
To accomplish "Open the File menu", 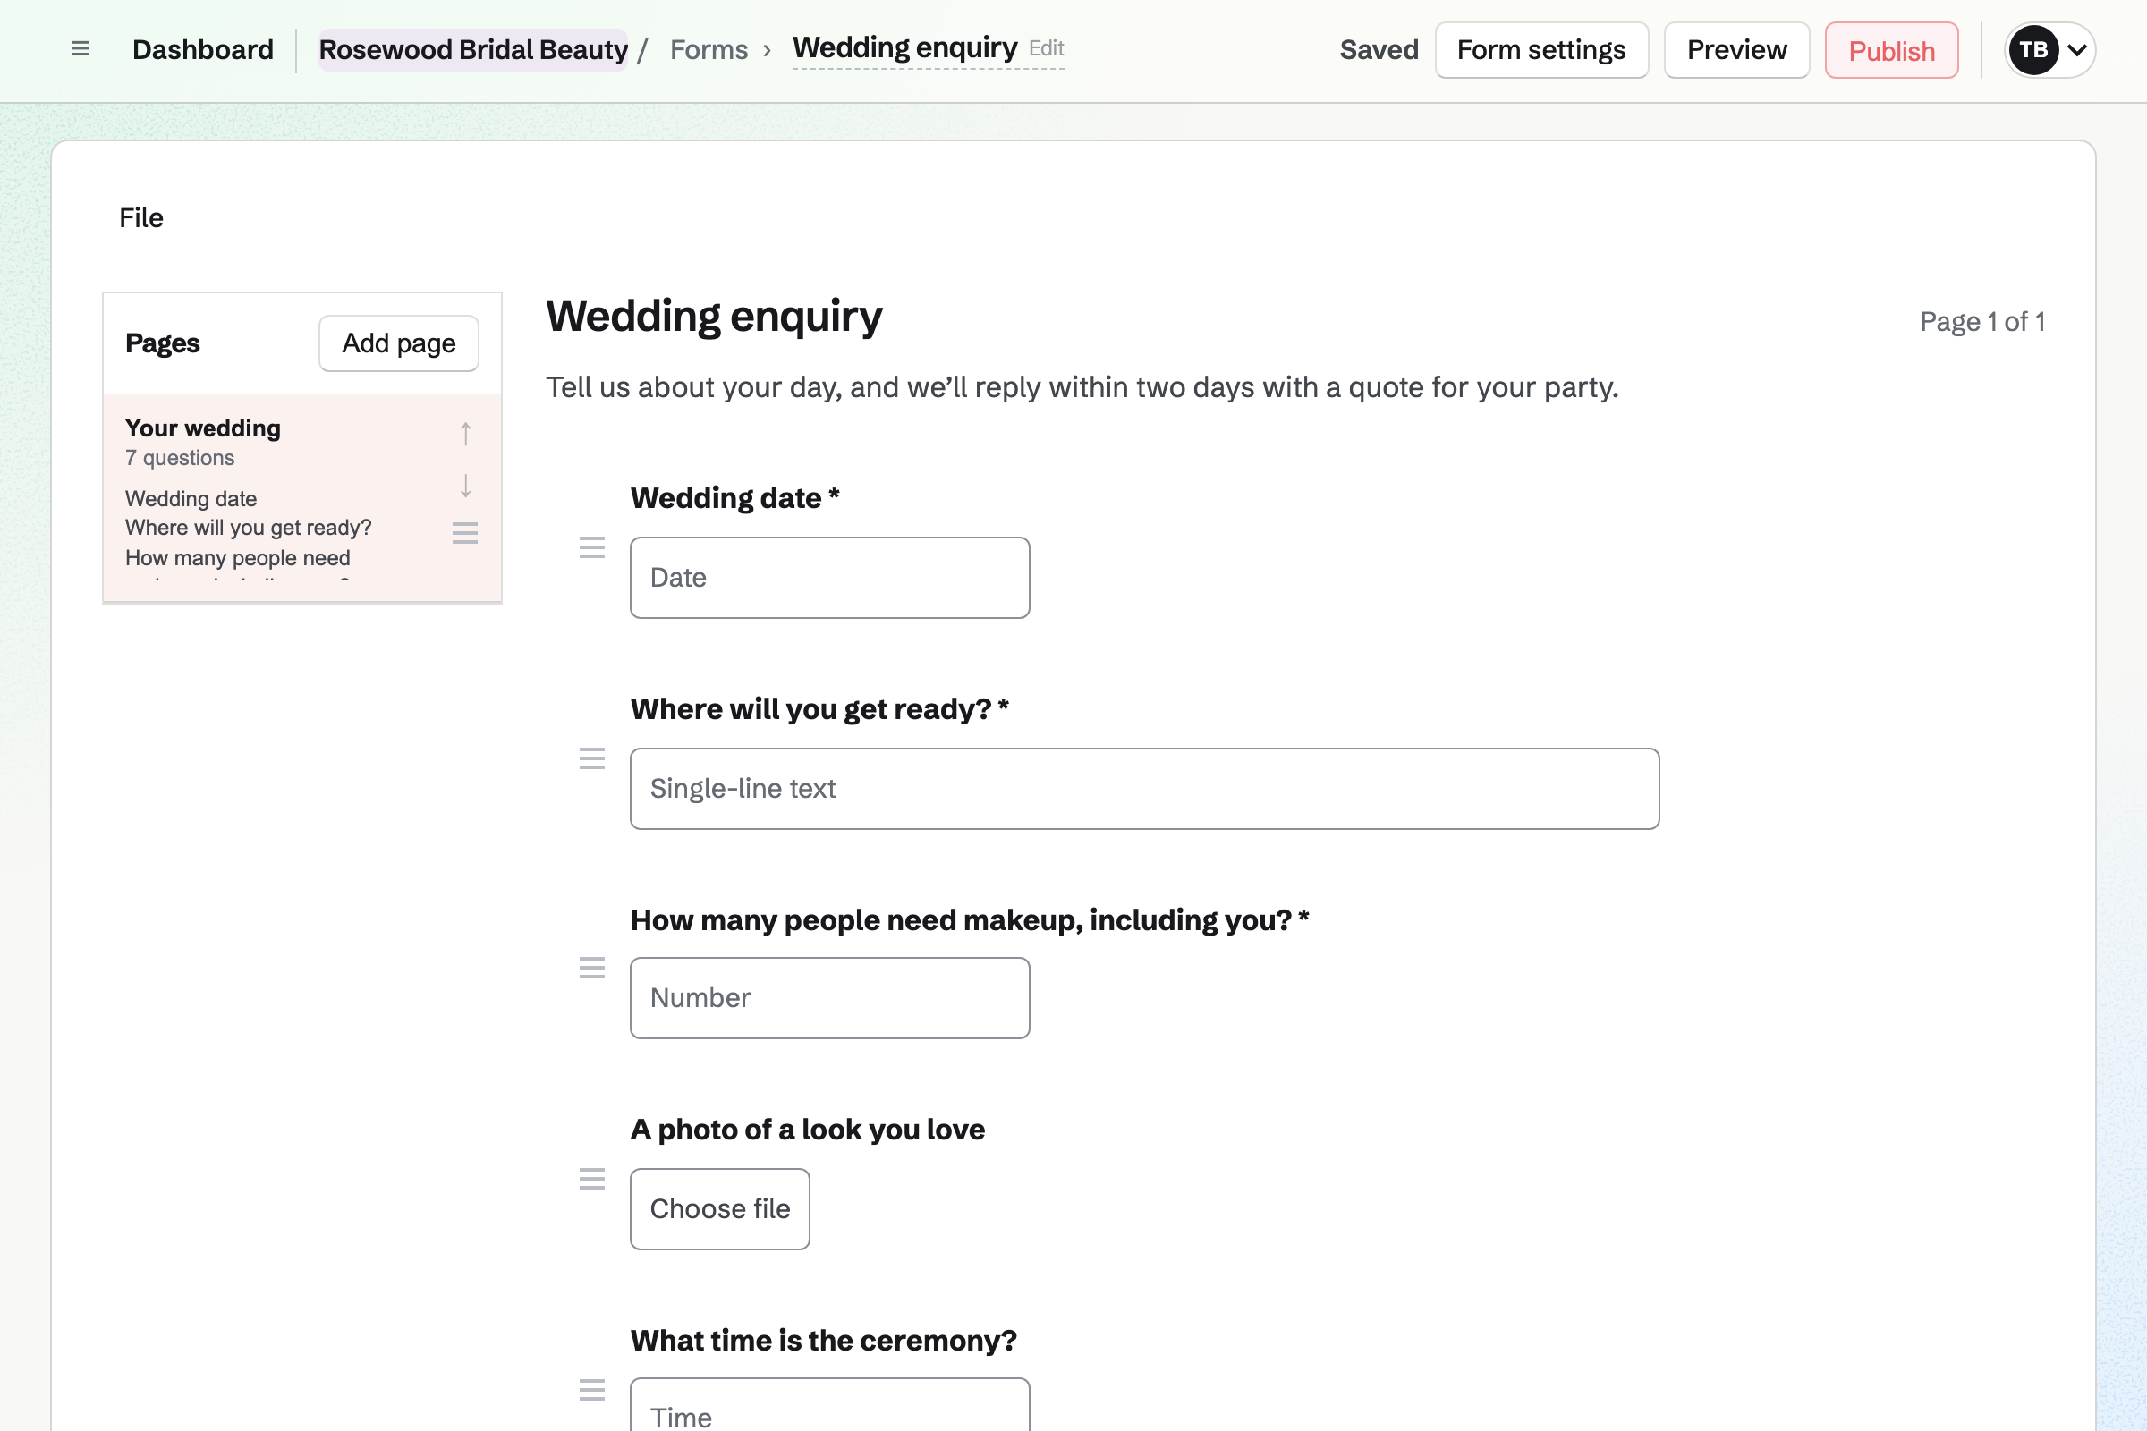I will pyautogui.click(x=141, y=218).
